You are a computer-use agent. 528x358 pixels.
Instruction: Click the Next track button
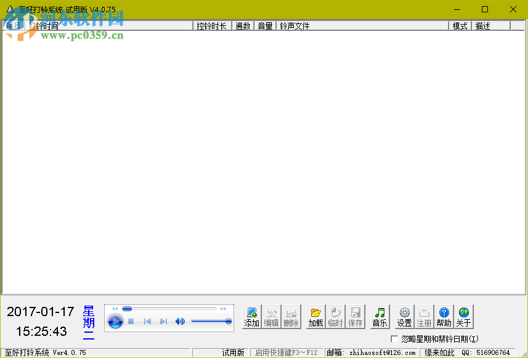point(163,322)
